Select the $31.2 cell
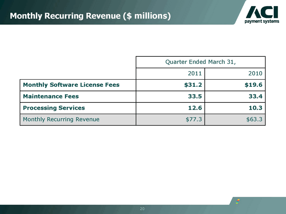Viewport: 286px width, 214px height. coord(170,85)
